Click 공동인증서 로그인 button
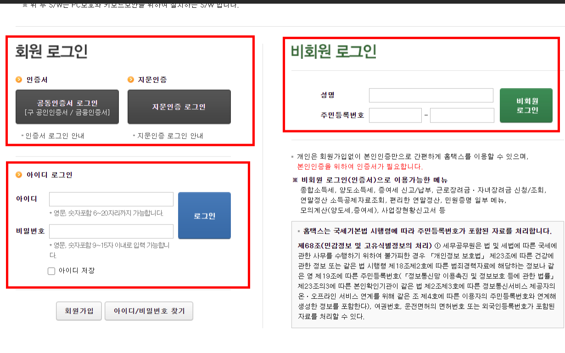 coord(67,107)
